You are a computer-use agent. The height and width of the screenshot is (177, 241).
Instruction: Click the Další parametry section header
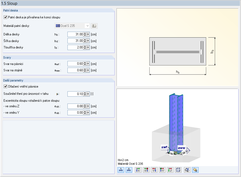pyautogui.click(x=13, y=80)
